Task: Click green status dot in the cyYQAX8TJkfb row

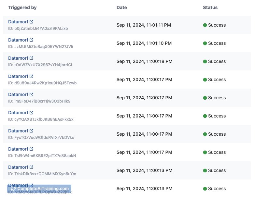Action: [x=205, y=116]
